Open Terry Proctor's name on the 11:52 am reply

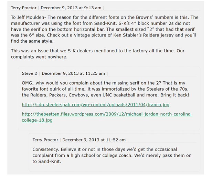click(x=45, y=140)
